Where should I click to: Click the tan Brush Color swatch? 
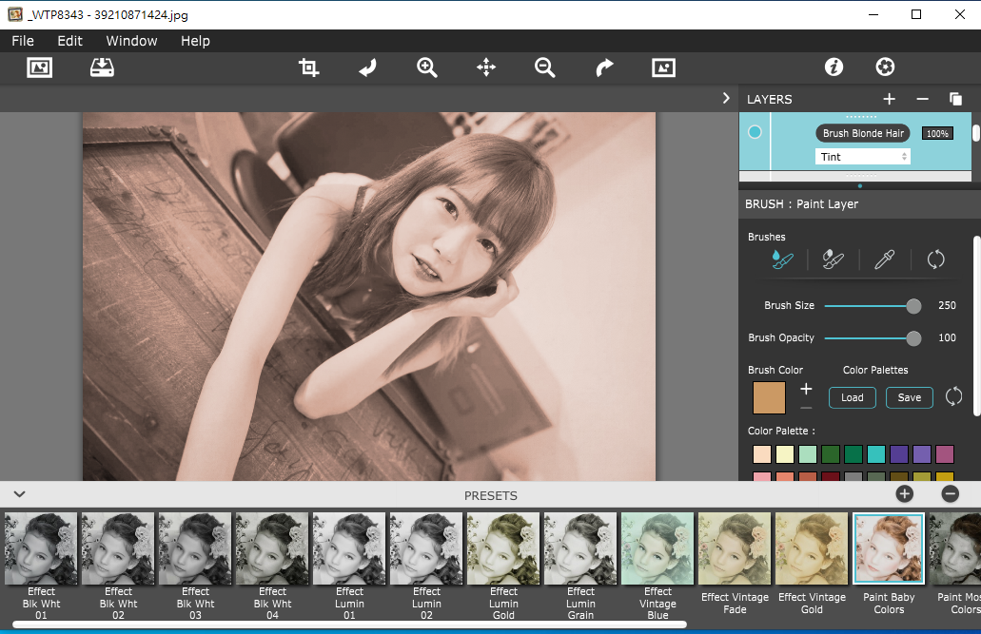[769, 397]
